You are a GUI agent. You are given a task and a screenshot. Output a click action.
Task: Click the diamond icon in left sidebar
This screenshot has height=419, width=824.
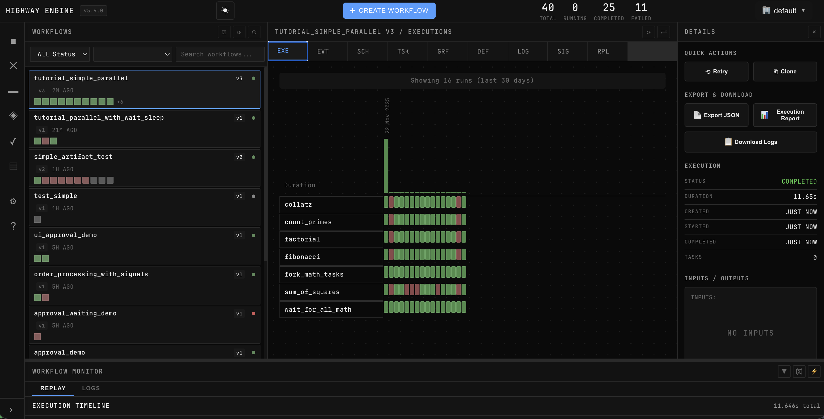click(x=13, y=115)
